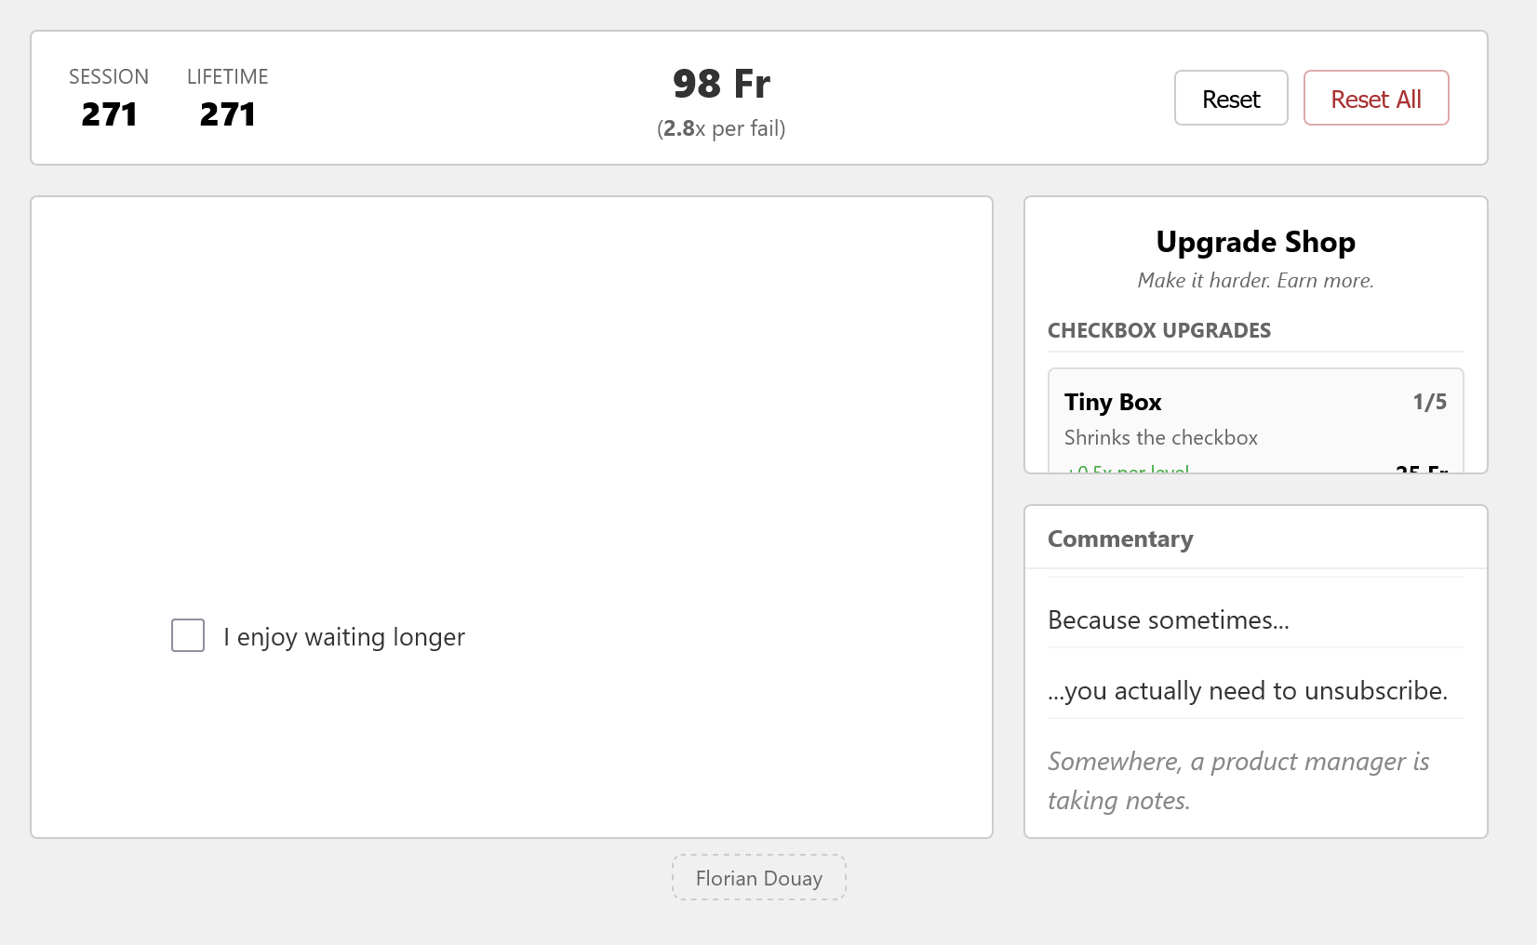Viewport: 1538px width, 945px height.
Task: Click the italic product manager commentary note
Action: coord(1237,780)
